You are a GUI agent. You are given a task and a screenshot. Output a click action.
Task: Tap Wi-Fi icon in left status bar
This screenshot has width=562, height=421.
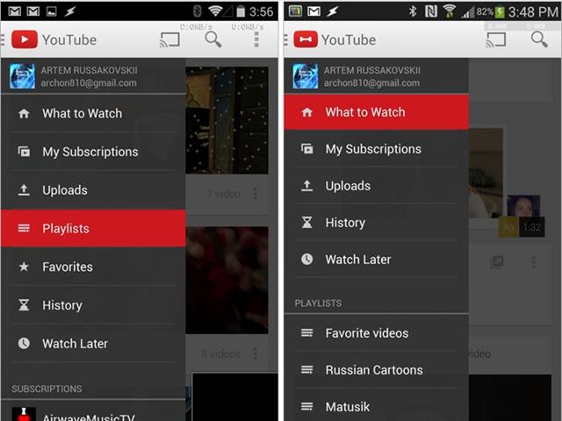pyautogui.click(x=215, y=11)
